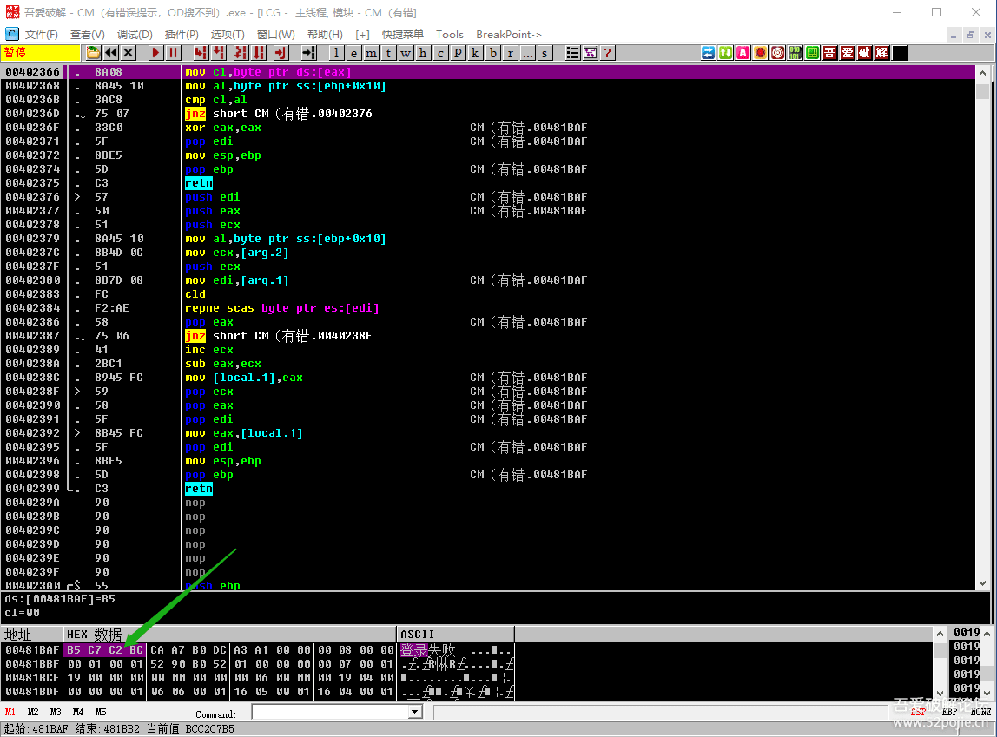
Task: Click the red question mark help icon
Action: [607, 53]
